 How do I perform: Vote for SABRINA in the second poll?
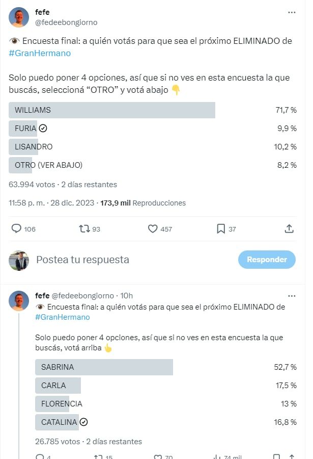point(102,367)
